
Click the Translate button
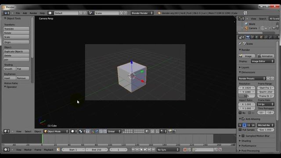pyautogui.click(x=16, y=29)
